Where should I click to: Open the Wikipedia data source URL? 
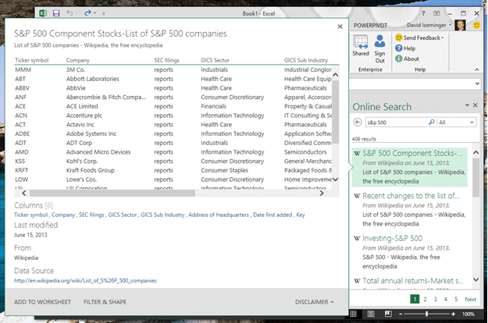click(85, 280)
